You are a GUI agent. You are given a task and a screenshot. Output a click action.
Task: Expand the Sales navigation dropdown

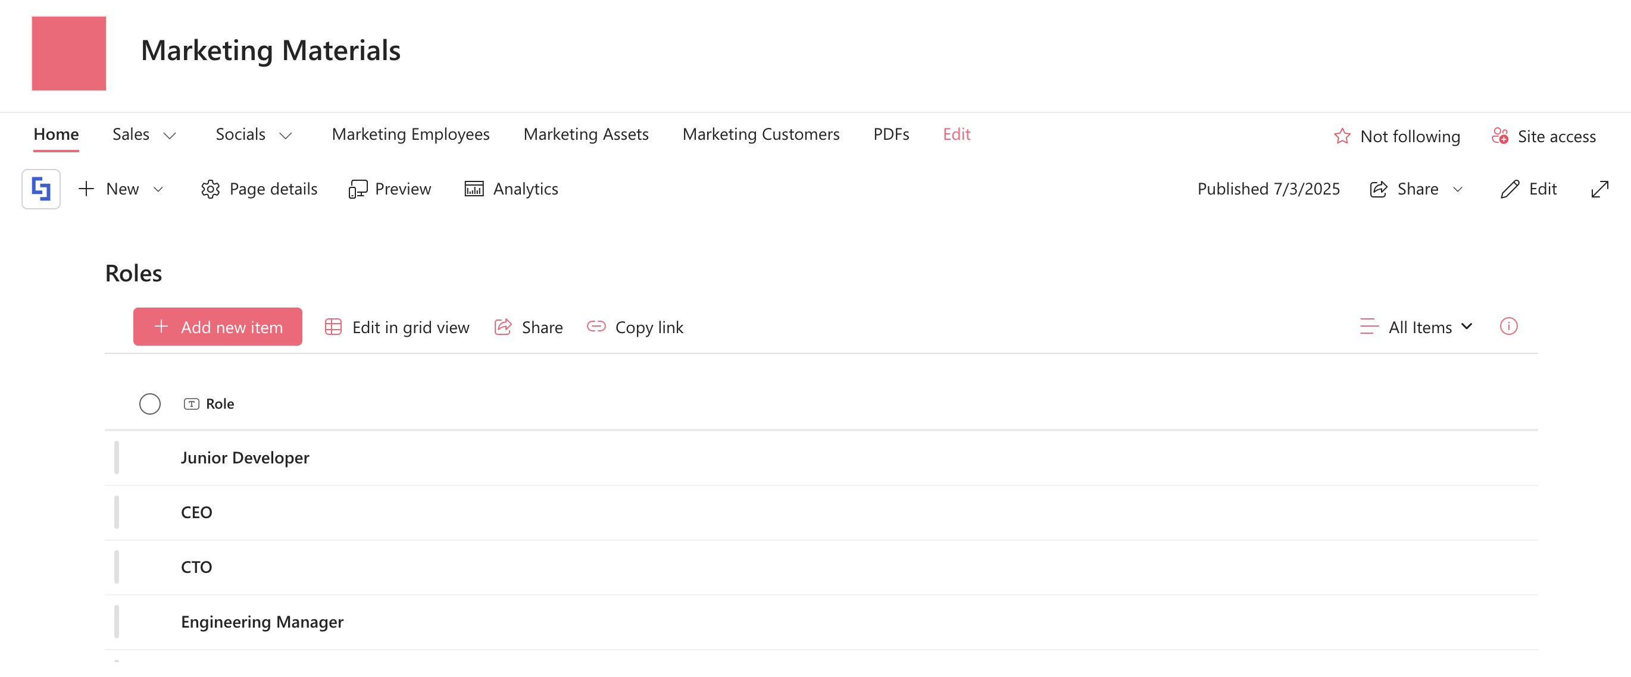point(169,136)
